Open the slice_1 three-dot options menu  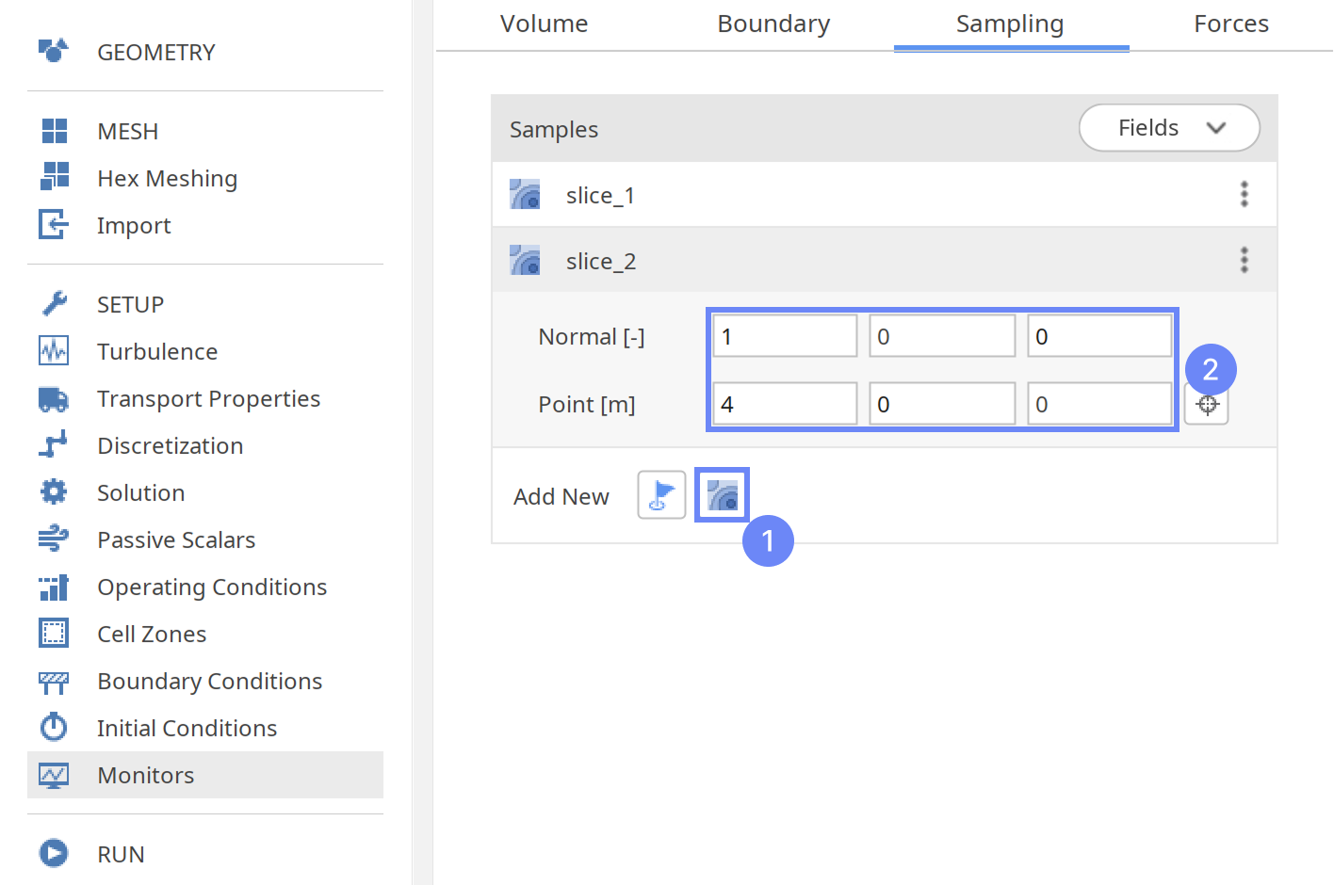coord(1244,195)
